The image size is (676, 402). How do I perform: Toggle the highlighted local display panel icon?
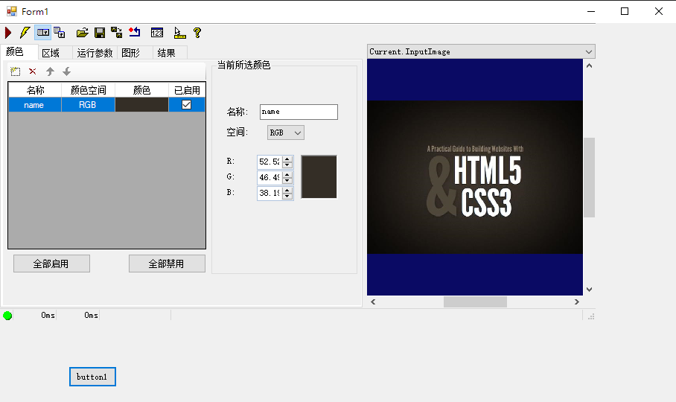[x=42, y=33]
